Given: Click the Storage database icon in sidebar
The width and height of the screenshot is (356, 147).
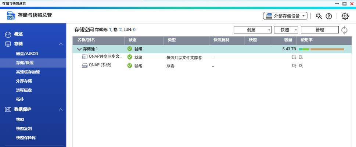Looking at the screenshot, I should click(8, 44).
